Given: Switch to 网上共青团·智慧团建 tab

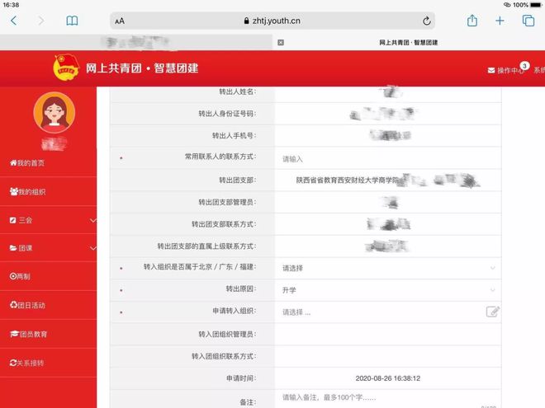Looking at the screenshot, I should pos(409,42).
